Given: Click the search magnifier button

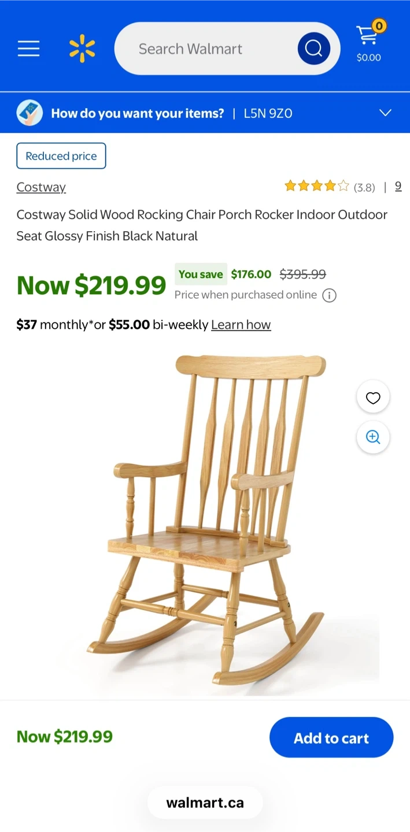Looking at the screenshot, I should 314,49.
